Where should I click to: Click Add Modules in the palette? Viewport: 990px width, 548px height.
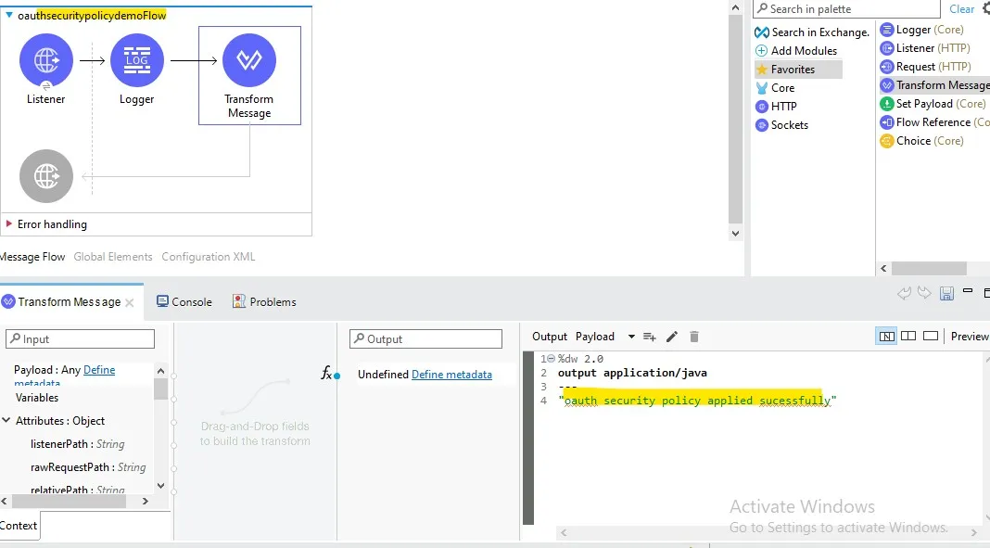tap(797, 50)
